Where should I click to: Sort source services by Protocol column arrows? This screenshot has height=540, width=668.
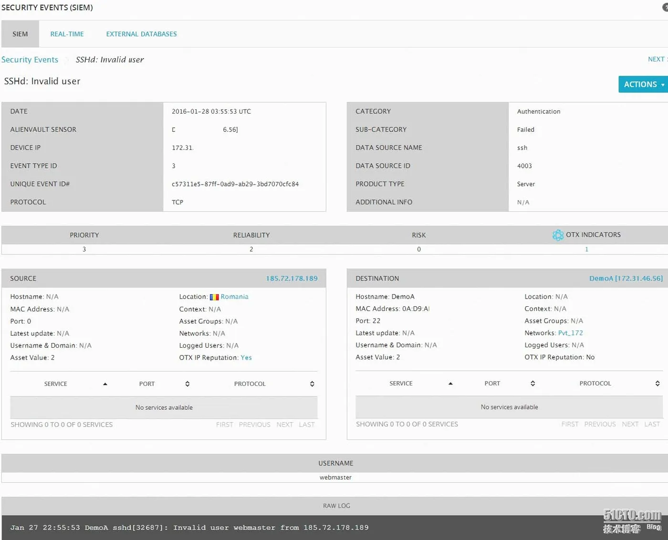point(312,384)
